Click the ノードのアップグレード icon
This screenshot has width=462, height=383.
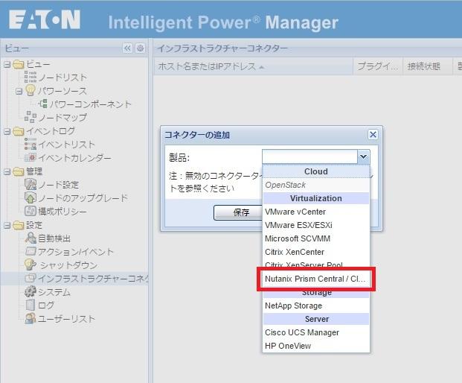point(31,197)
